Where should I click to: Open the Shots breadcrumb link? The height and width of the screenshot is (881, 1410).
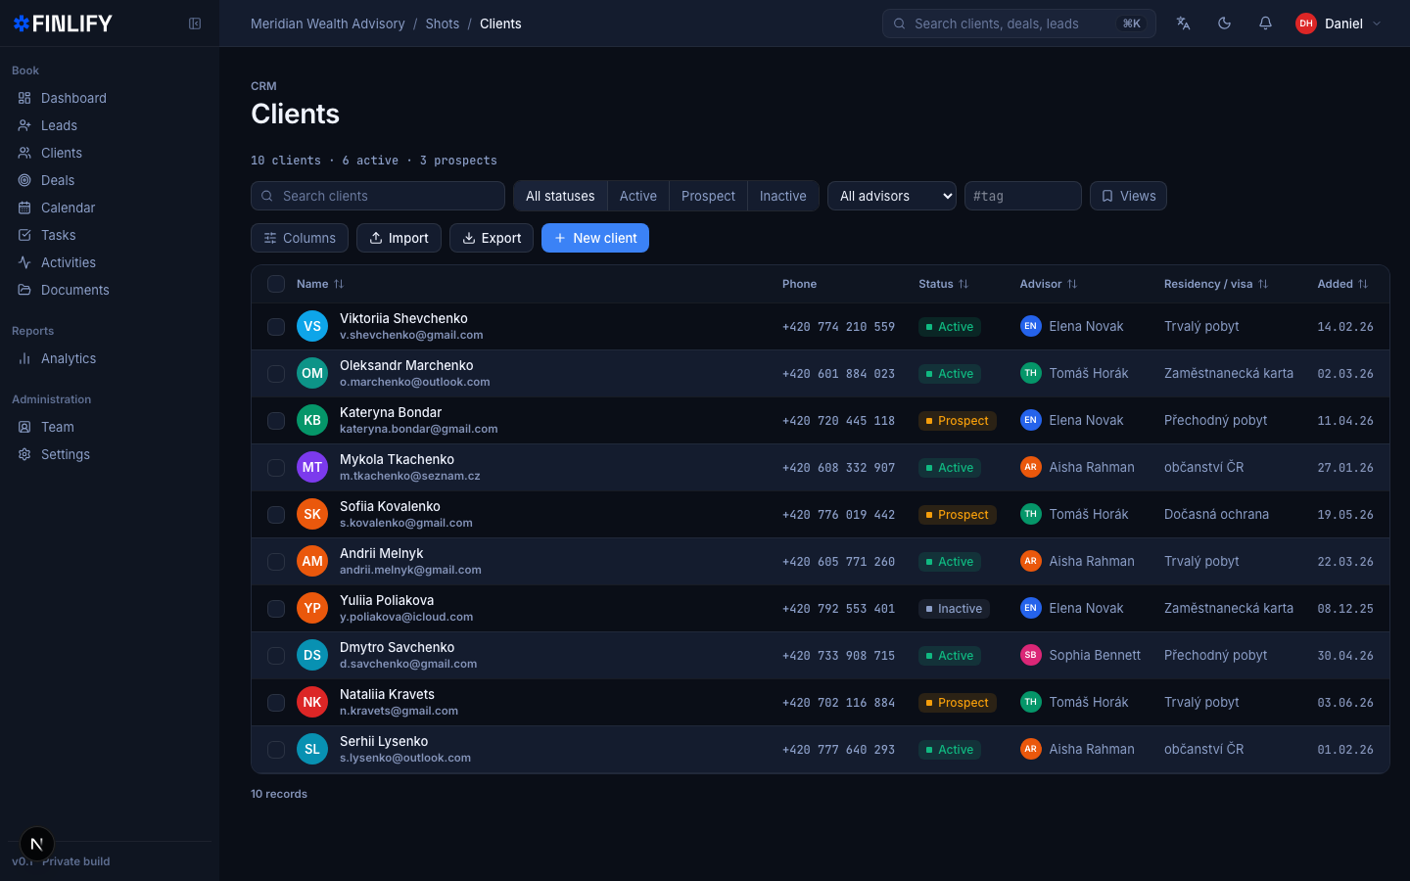442,23
